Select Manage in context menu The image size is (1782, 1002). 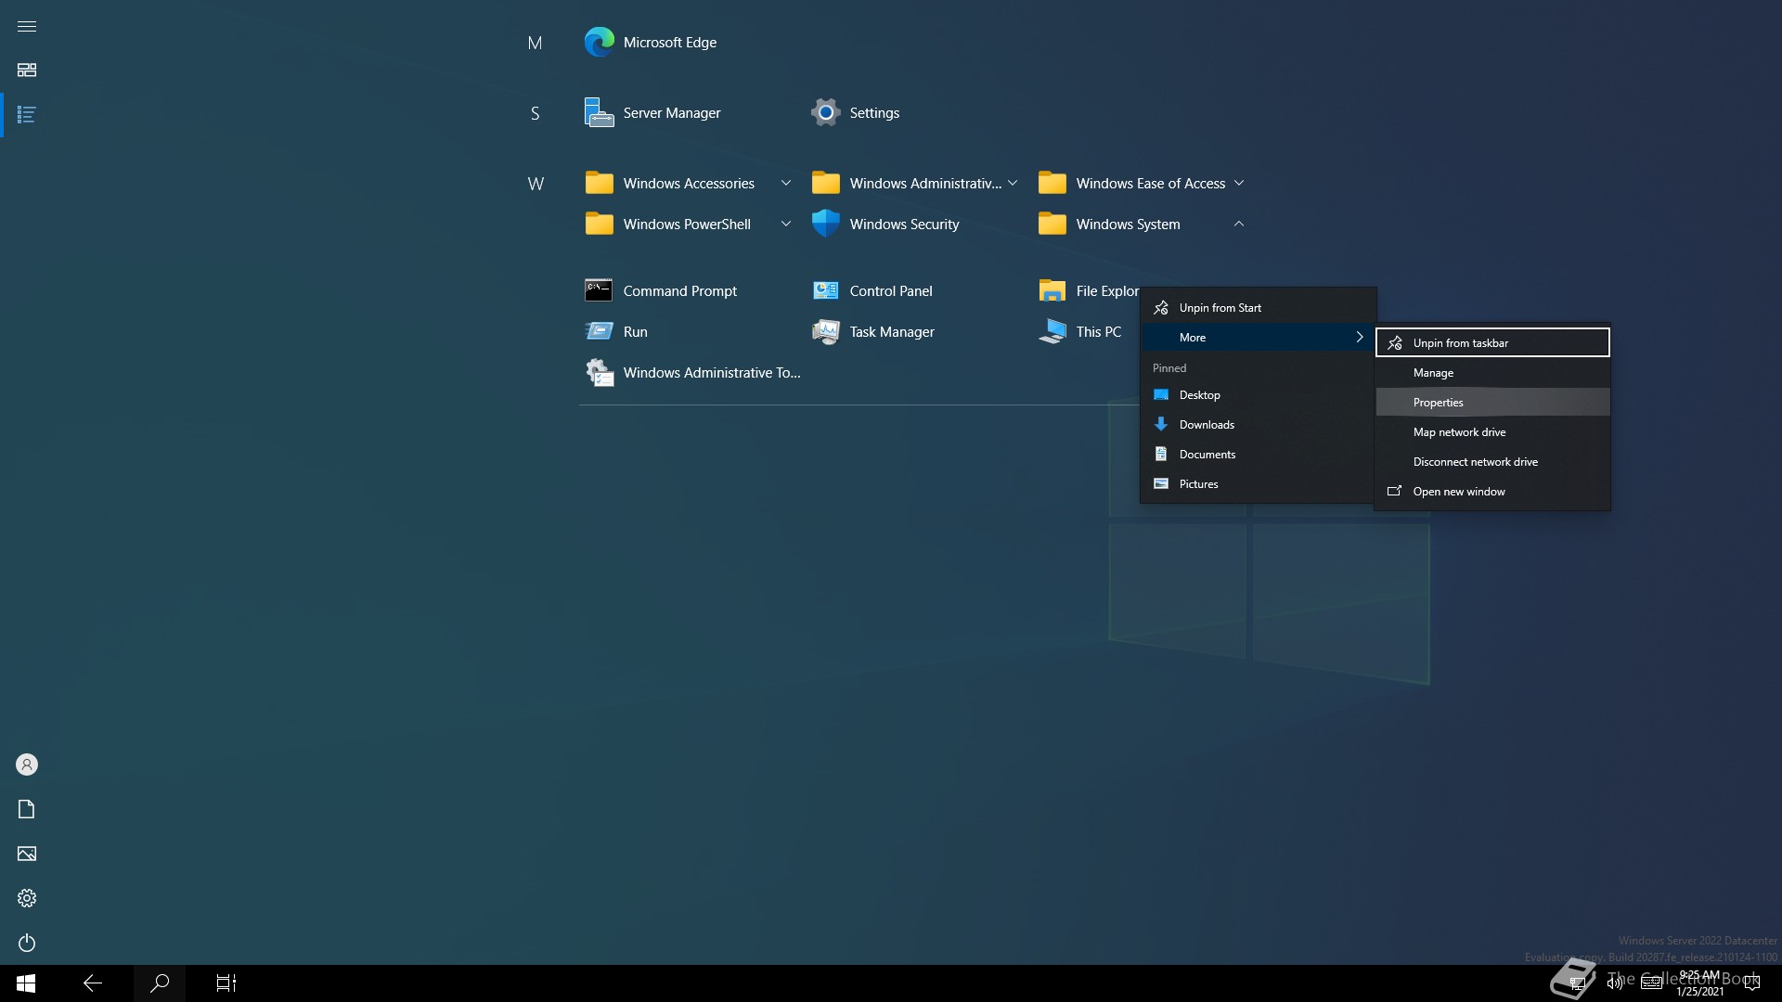click(1492, 373)
